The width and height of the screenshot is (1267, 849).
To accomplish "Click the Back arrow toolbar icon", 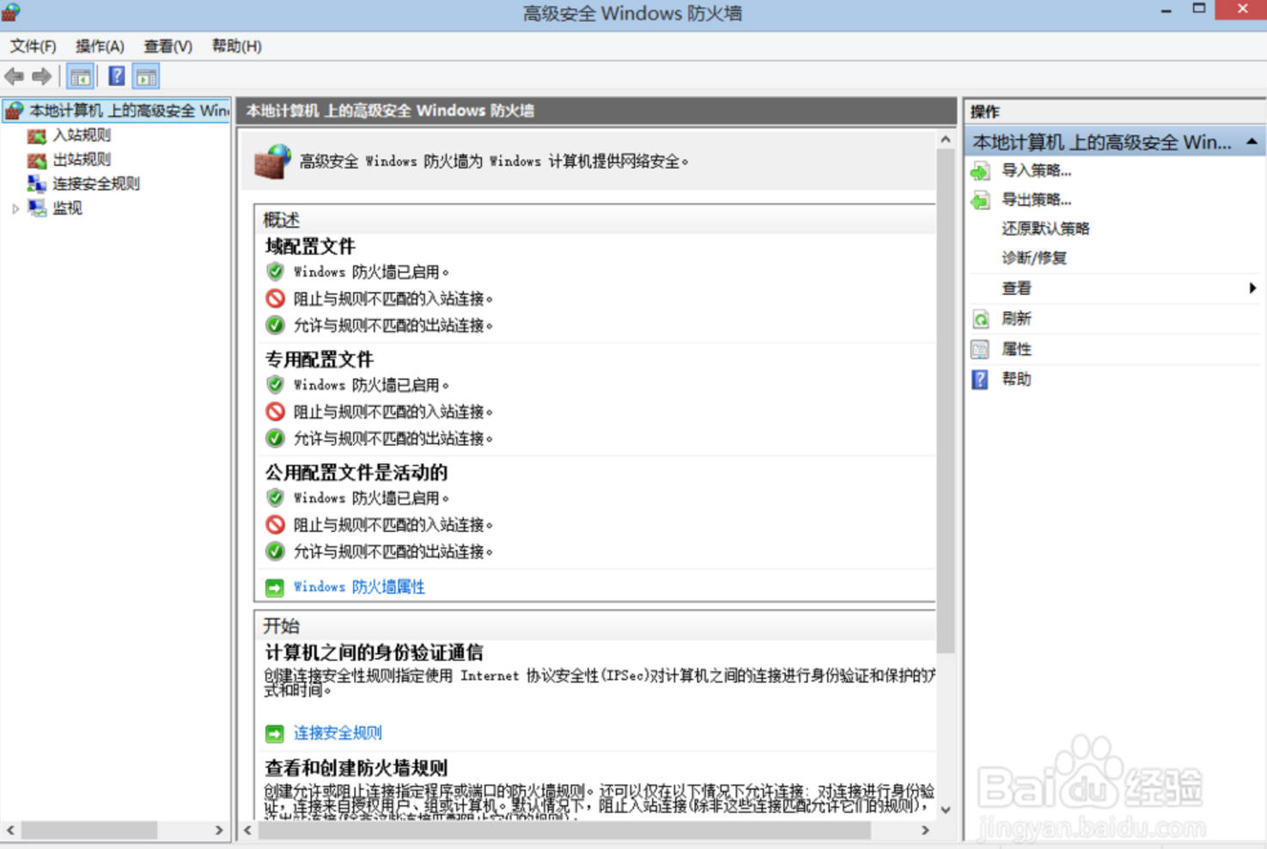I will (14, 76).
